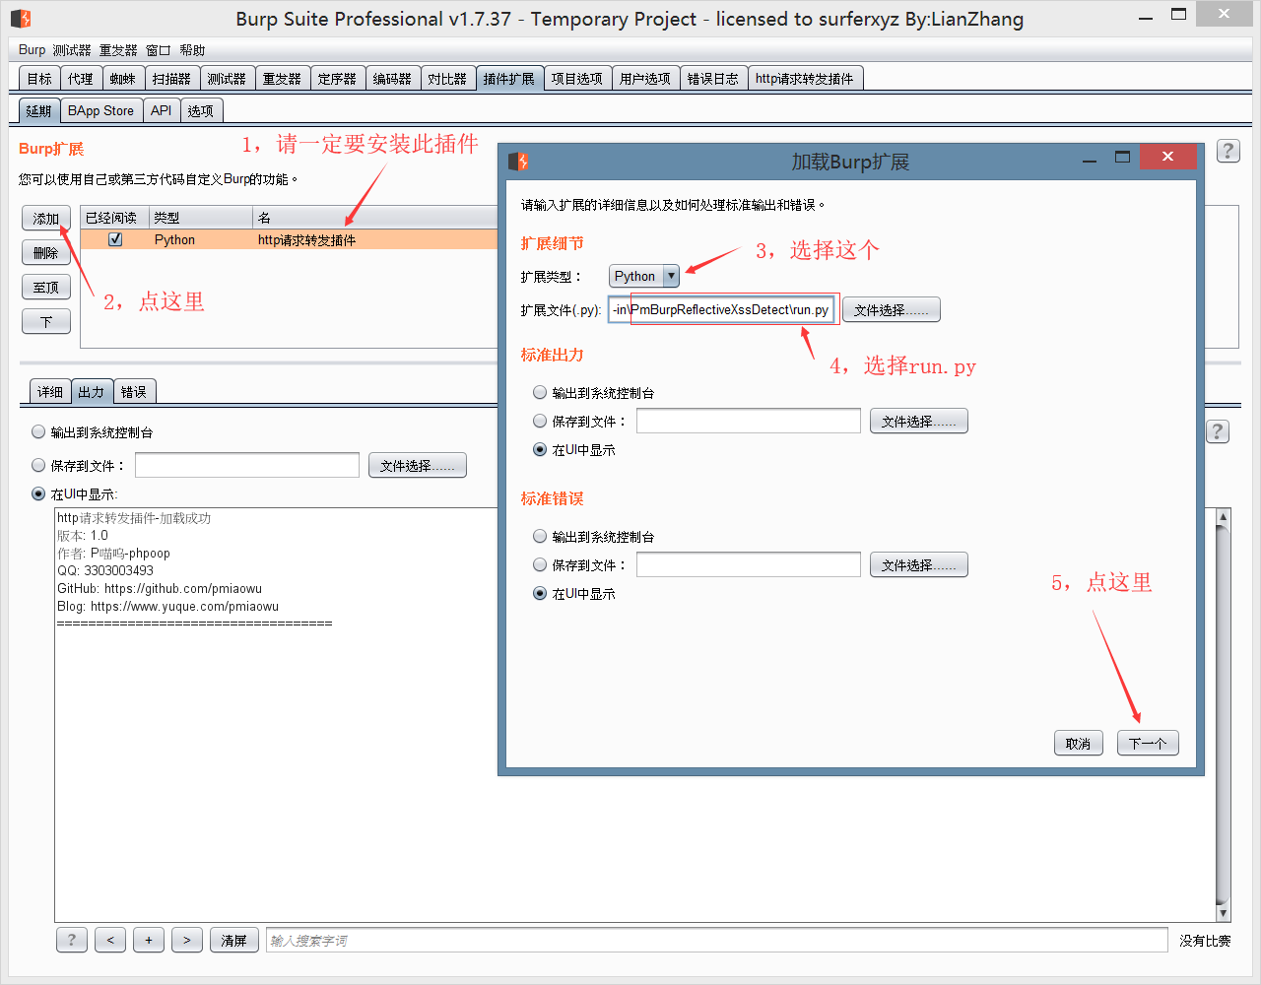Screen dimensions: 1261x985
Task: Click the 标准出力 save-to-file path field
Action: (x=749, y=421)
